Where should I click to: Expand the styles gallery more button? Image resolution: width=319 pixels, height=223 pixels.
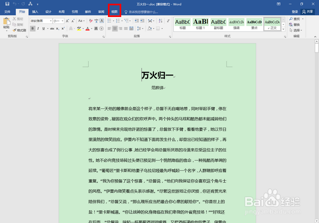[283, 29]
